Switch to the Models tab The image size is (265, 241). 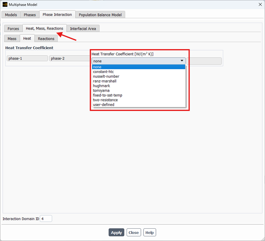[x=11, y=15]
